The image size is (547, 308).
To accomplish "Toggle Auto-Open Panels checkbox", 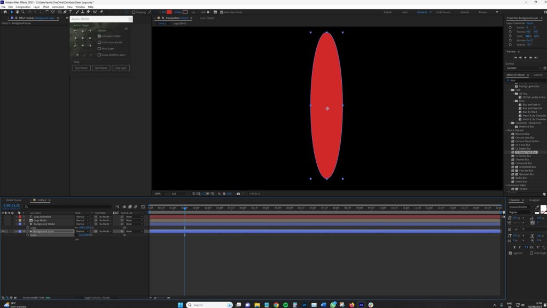I will pos(222,12).
